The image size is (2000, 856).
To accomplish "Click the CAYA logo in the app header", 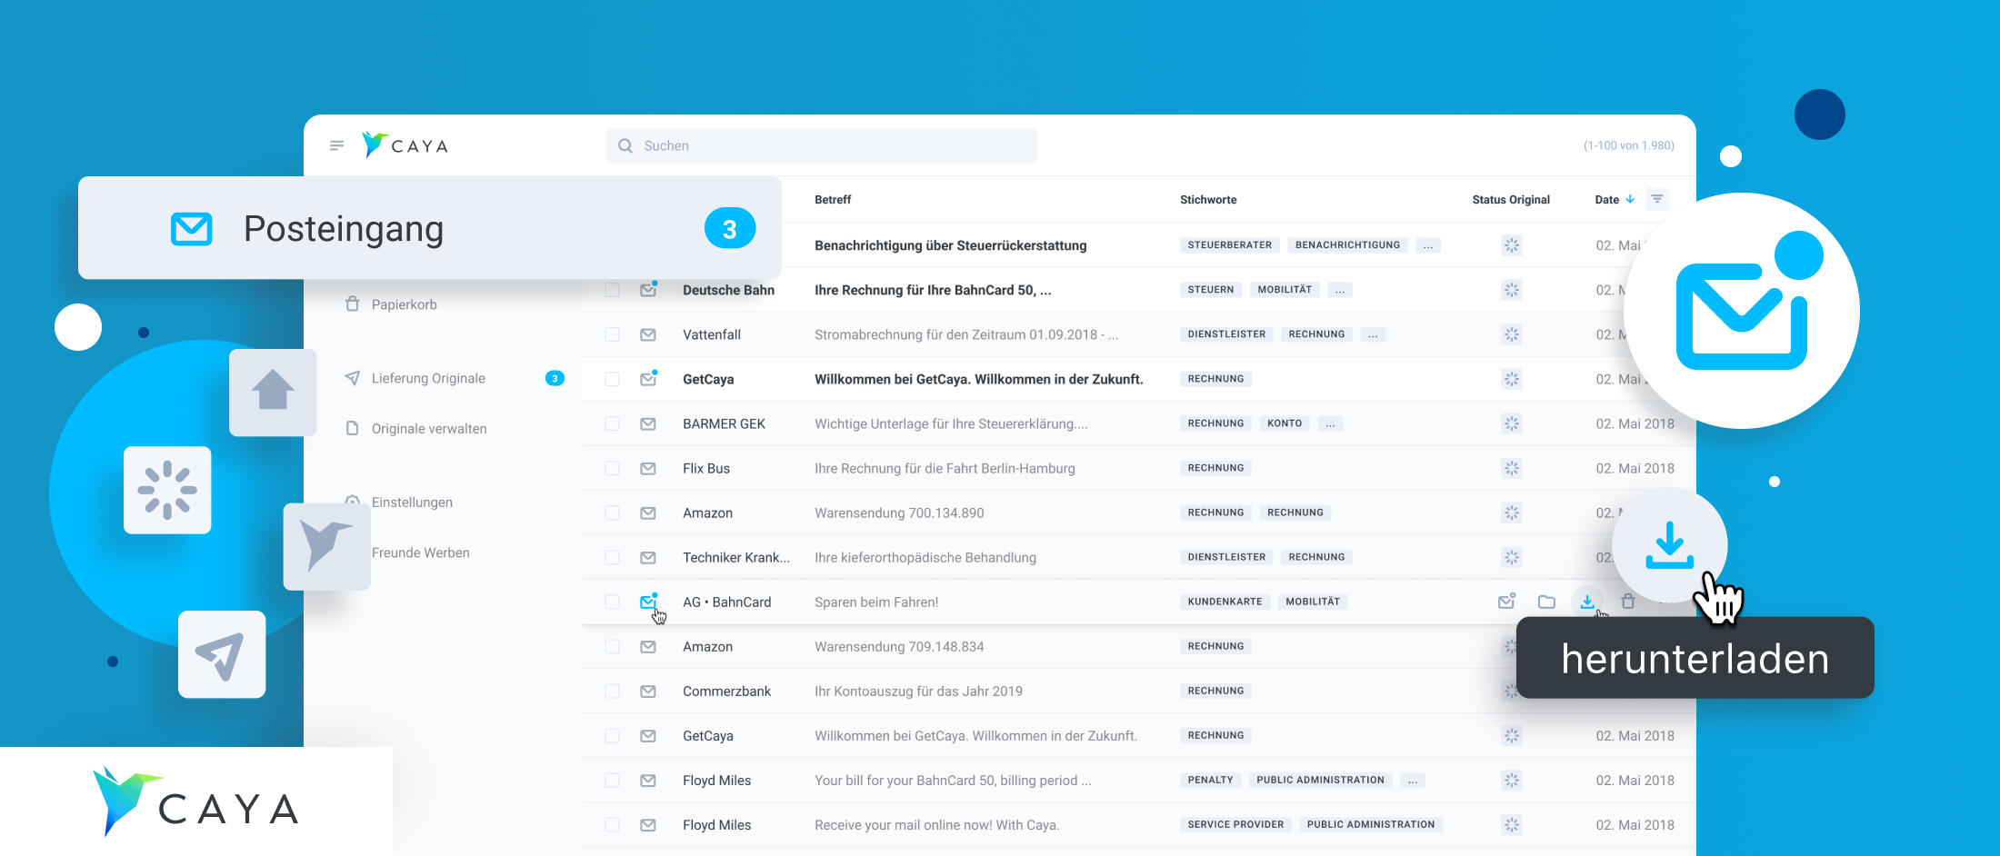I will (x=405, y=145).
